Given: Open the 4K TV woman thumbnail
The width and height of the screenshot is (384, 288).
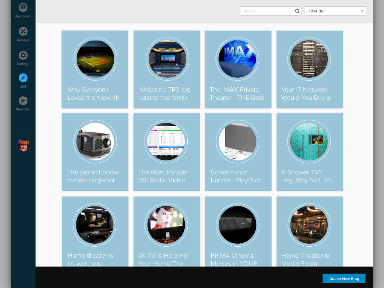Looking at the screenshot, I should 166,225.
